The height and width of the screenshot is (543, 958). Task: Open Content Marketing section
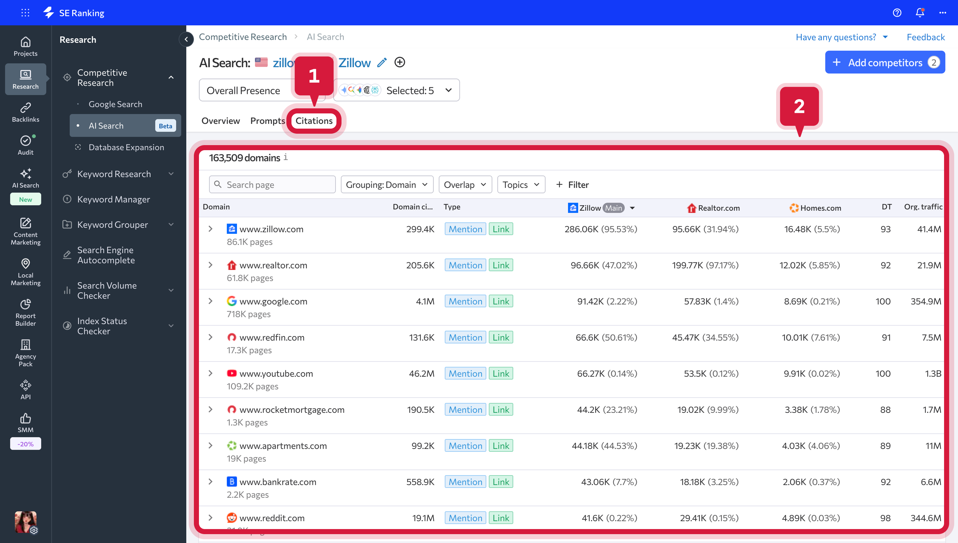tap(25, 231)
